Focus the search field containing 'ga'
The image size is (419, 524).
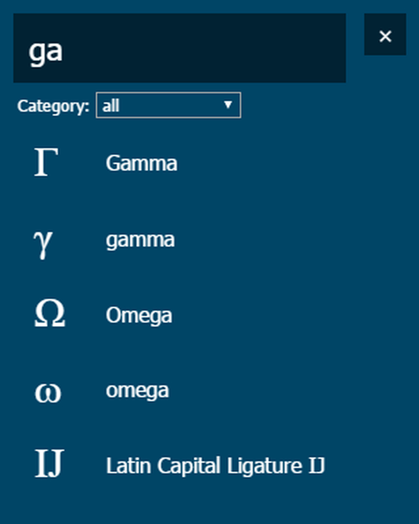pyautogui.click(x=180, y=48)
